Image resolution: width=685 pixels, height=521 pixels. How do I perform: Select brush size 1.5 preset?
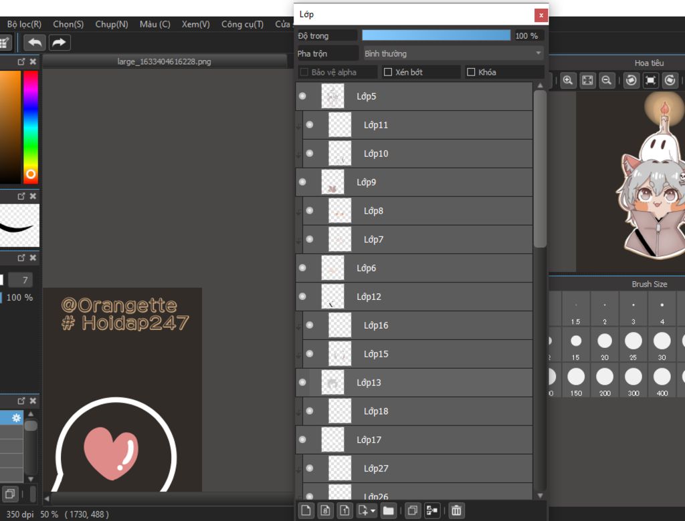click(x=575, y=309)
